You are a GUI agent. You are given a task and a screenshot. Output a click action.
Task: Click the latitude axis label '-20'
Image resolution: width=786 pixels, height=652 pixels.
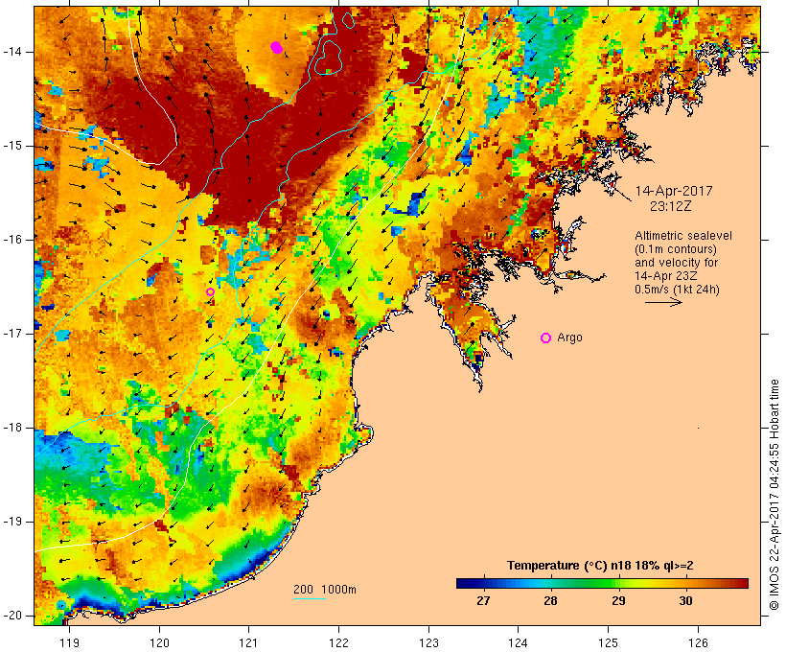(12, 616)
